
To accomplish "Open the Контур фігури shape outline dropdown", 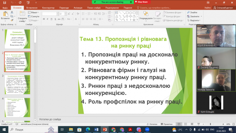I will [x=172, y=16].
